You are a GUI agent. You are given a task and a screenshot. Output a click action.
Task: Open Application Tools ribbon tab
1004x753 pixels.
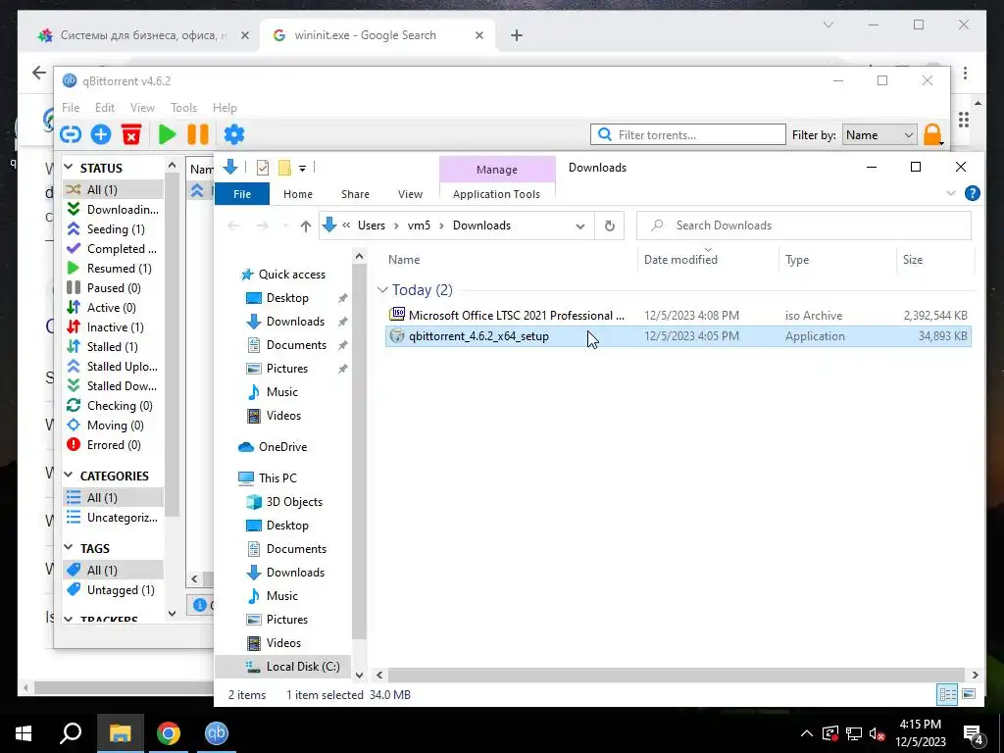[496, 194]
